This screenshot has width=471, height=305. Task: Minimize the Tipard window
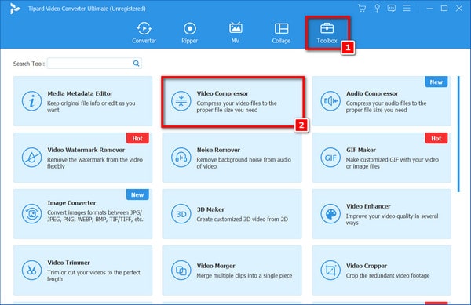430,9
